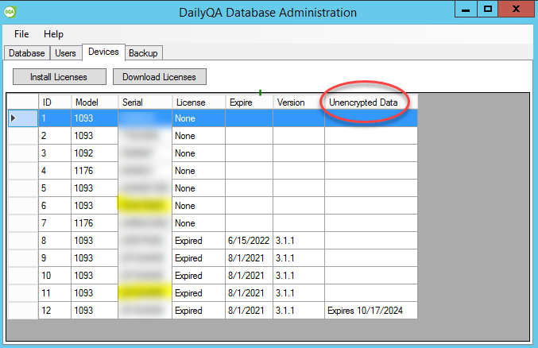Screen dimensions: 538x348
Task: Maximize the DailyQA window
Action: 488,10
